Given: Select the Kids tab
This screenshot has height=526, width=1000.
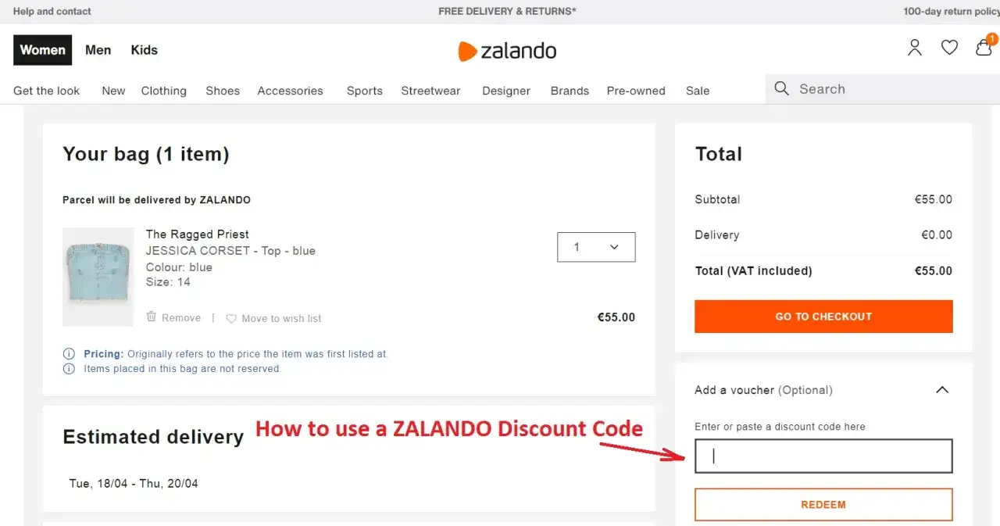Looking at the screenshot, I should 144,49.
